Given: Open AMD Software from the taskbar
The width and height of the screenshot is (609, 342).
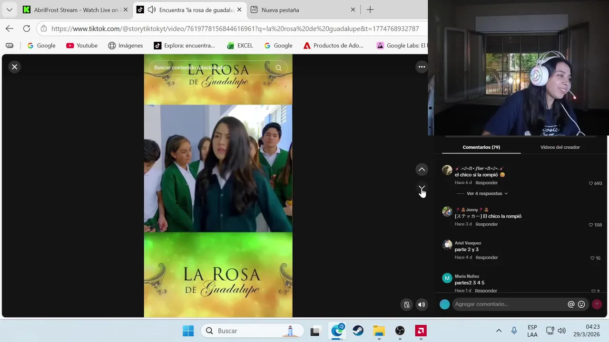Looking at the screenshot, I should click(421, 331).
